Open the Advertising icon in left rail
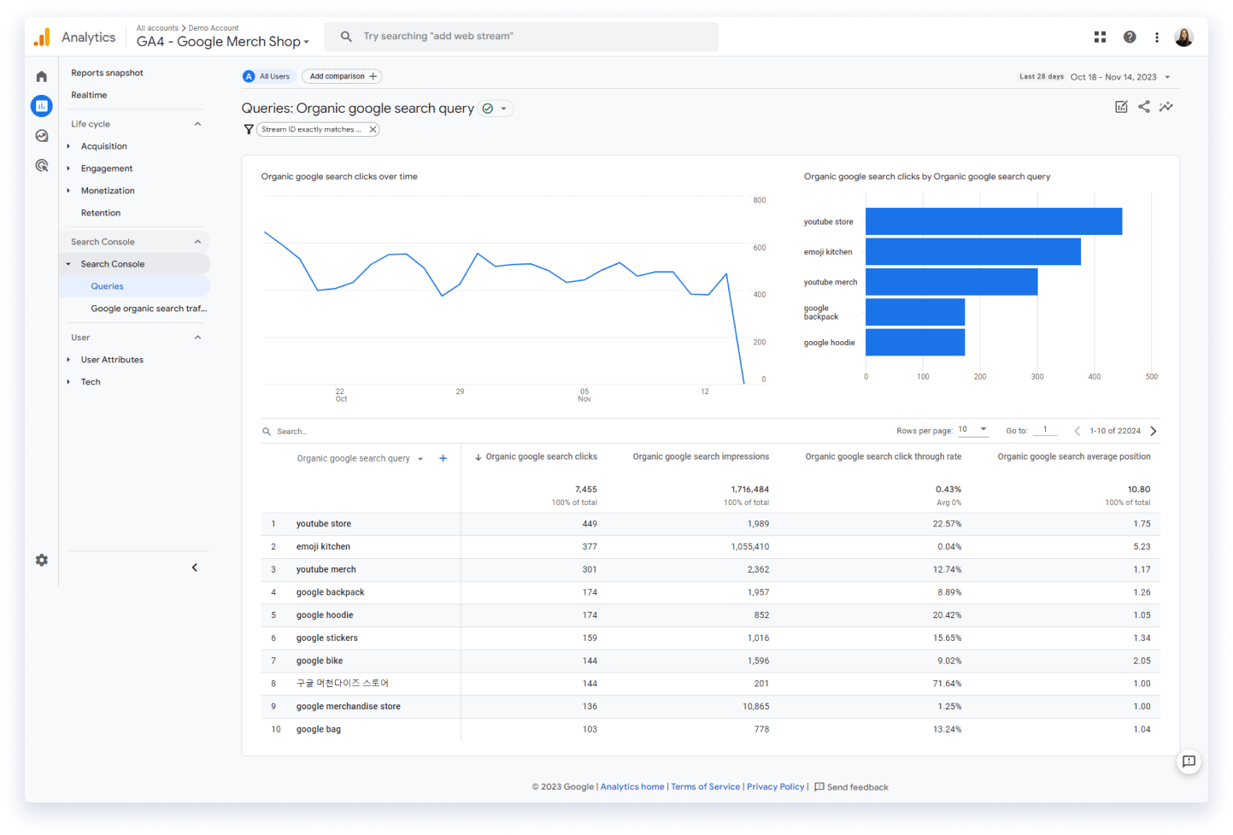Viewport: 1233px width, 835px height. [x=41, y=166]
